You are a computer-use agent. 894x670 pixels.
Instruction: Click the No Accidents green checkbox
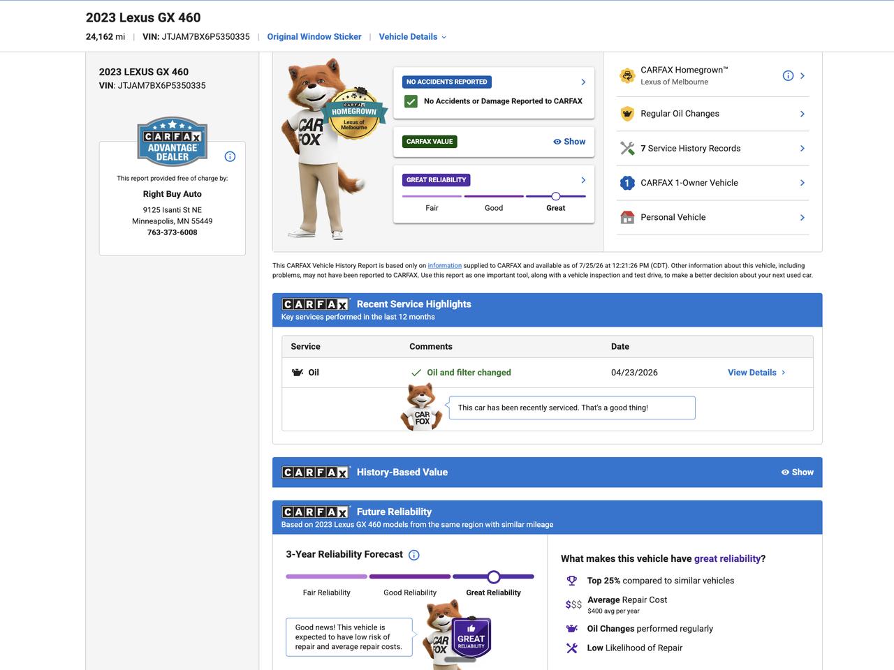tap(411, 101)
